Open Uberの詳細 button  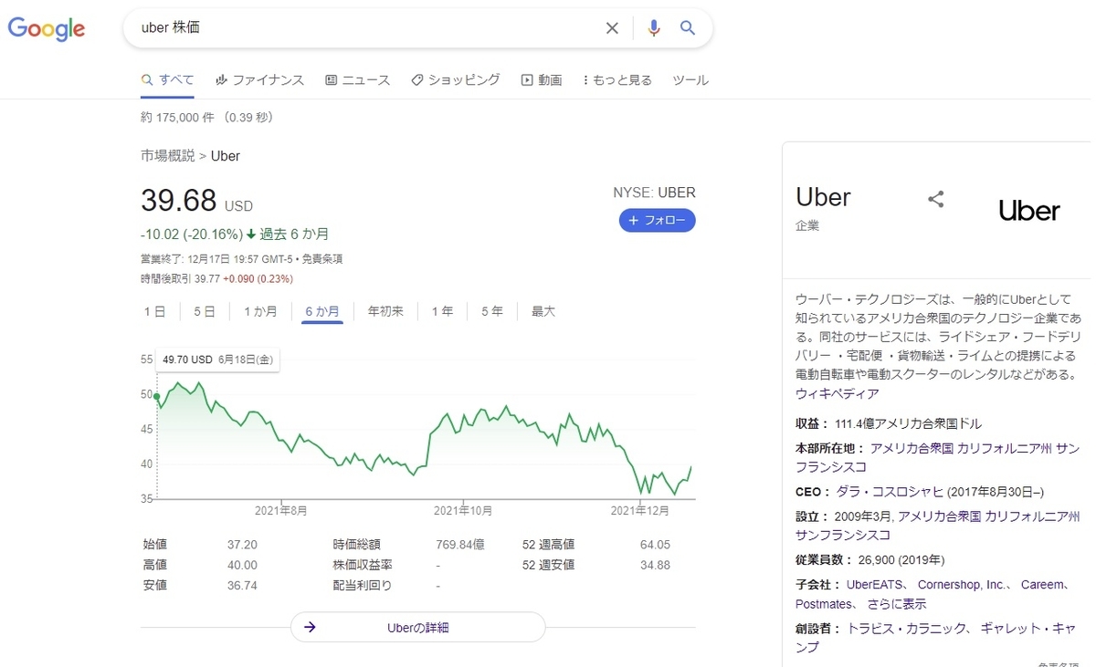point(418,628)
